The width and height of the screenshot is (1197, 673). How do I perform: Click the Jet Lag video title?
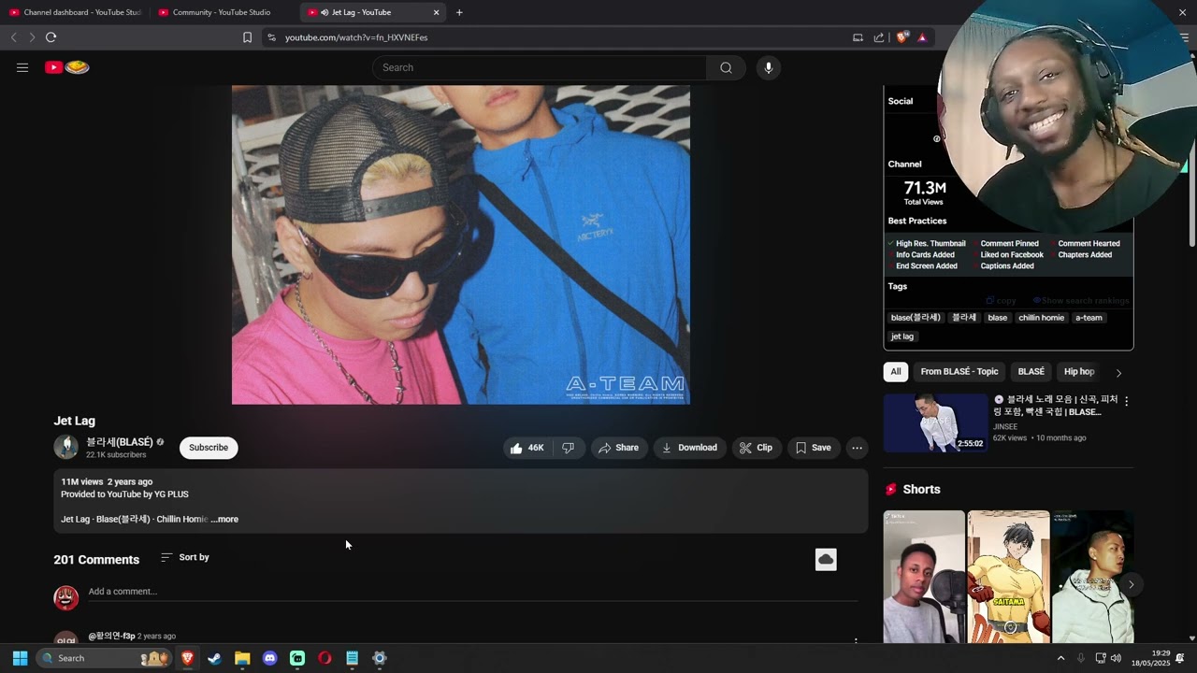pyautogui.click(x=74, y=421)
